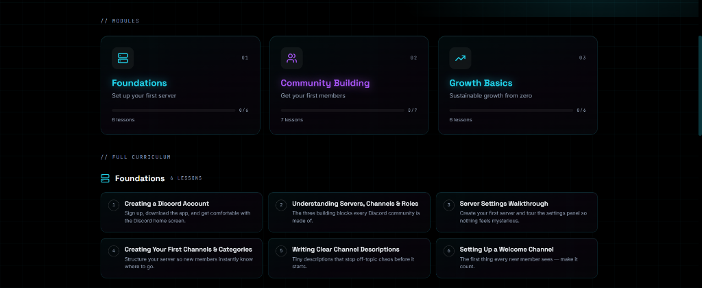Click the '6 LESSONS' label beside Foundations heading
The height and width of the screenshot is (288, 702).
186,178
